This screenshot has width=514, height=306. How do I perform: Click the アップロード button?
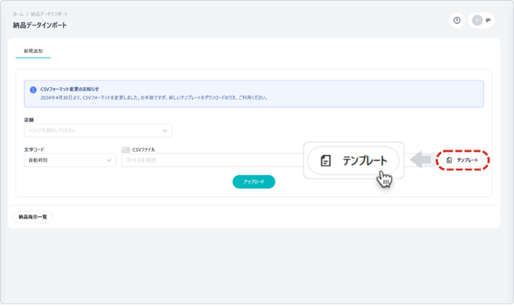254,182
